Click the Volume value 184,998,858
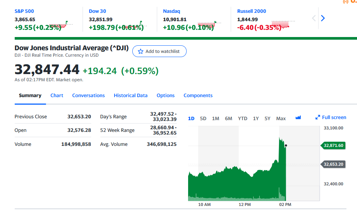Screen dimensions: 357x212 (x=76, y=144)
